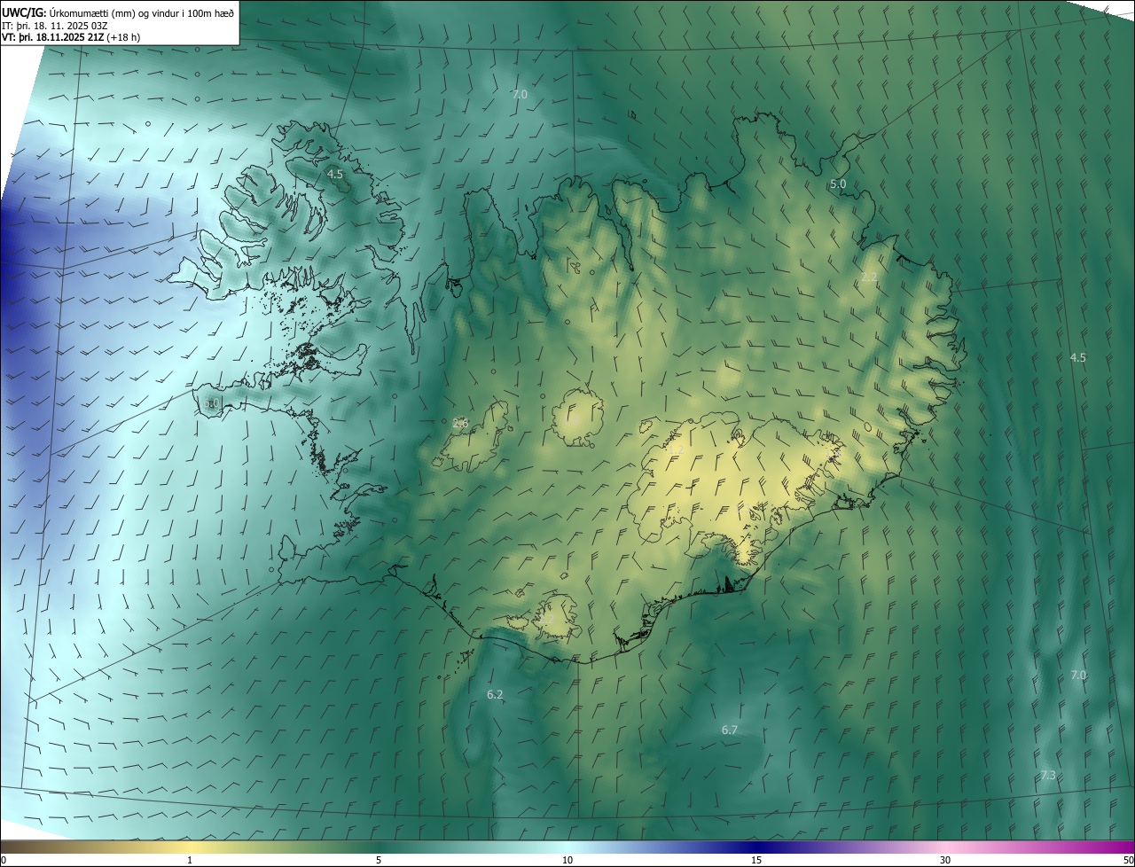Viewport: 1135px width, 867px height.
Task: Click the '15' tick on the color scale
Action: [756, 860]
